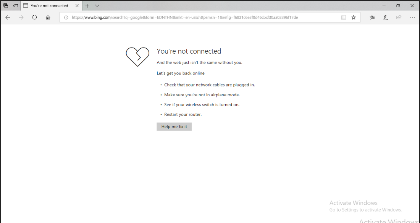Go back to the previous page
This screenshot has width=420, height=223.
click(x=8, y=17)
